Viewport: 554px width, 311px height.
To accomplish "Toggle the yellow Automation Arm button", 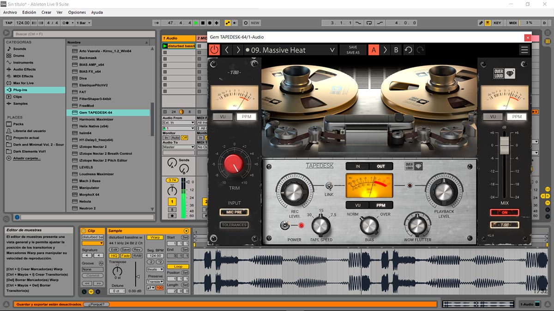I will [228, 23].
